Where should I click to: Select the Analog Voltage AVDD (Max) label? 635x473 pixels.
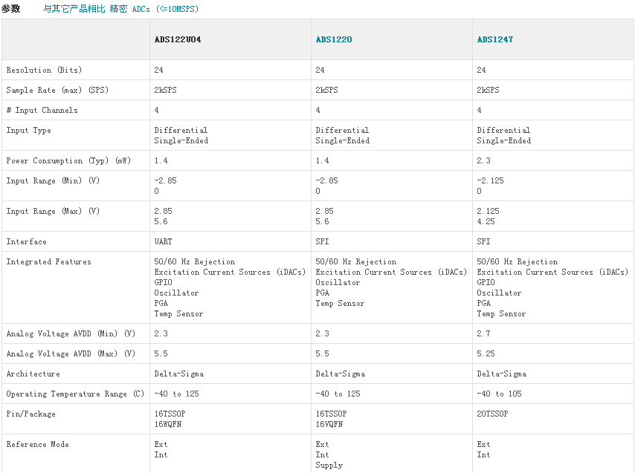tap(71, 353)
